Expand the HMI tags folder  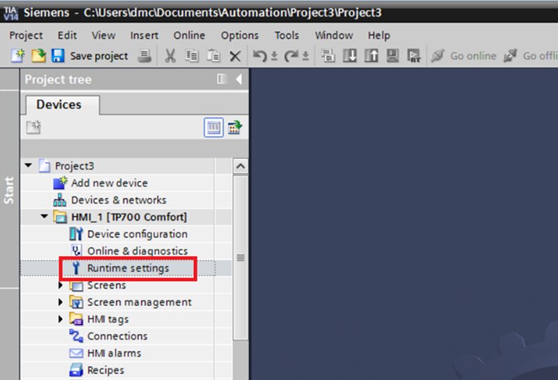click(61, 319)
